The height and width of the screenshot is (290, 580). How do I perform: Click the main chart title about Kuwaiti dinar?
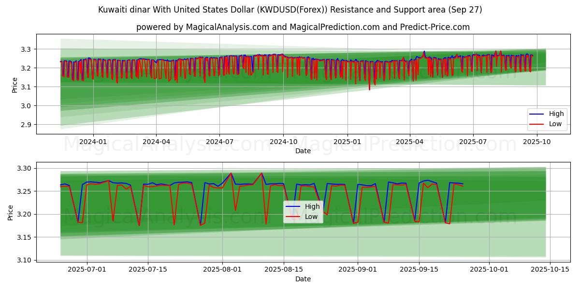pyautogui.click(x=290, y=10)
